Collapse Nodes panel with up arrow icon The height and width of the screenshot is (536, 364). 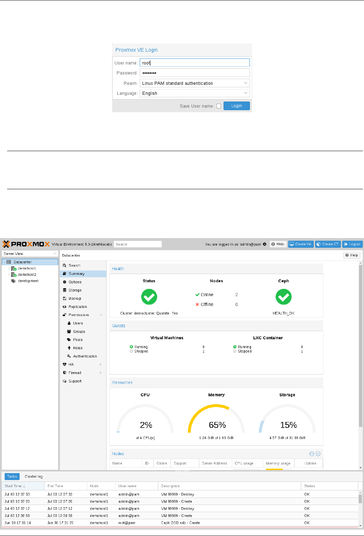[312, 454]
